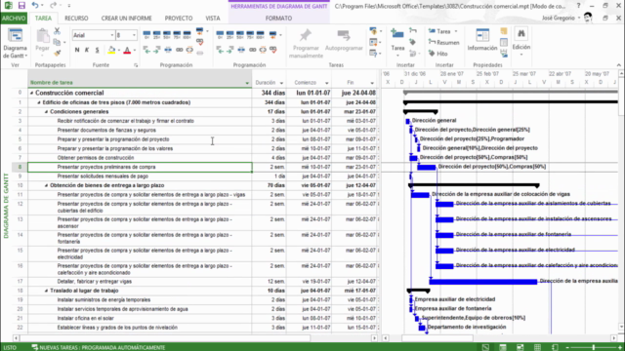Click the small Tarea button in Insertar group

(442, 31)
